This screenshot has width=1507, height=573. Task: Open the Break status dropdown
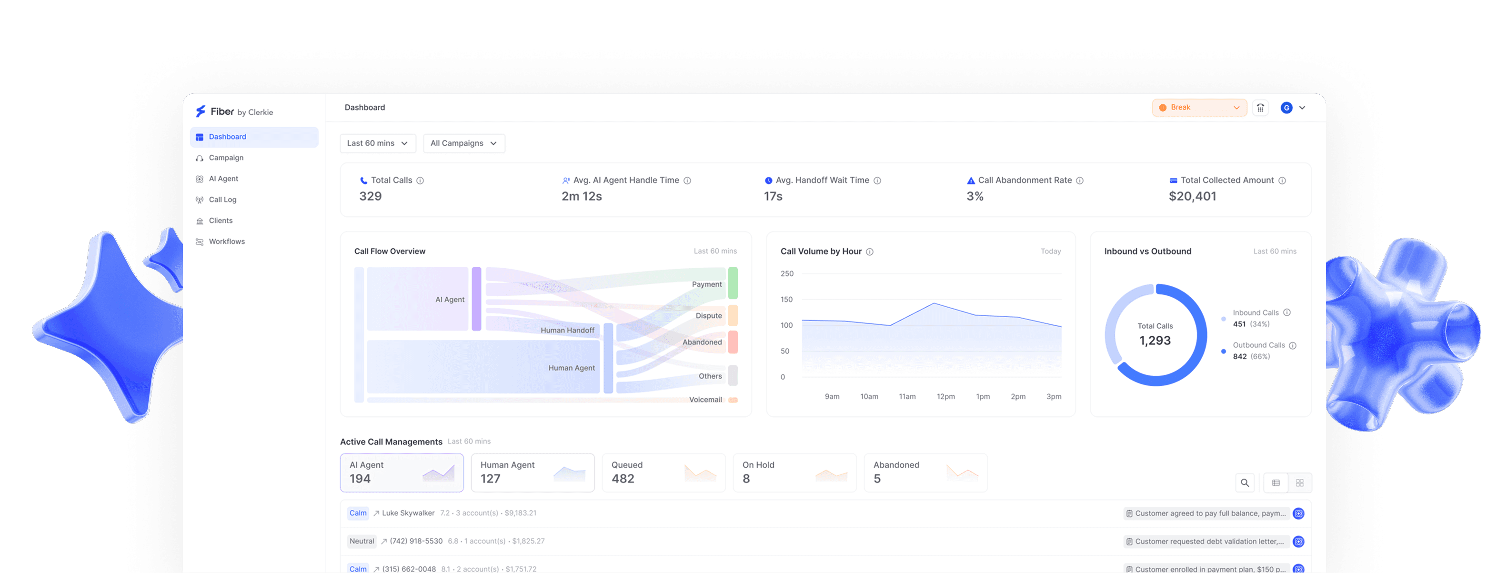[x=1199, y=108]
